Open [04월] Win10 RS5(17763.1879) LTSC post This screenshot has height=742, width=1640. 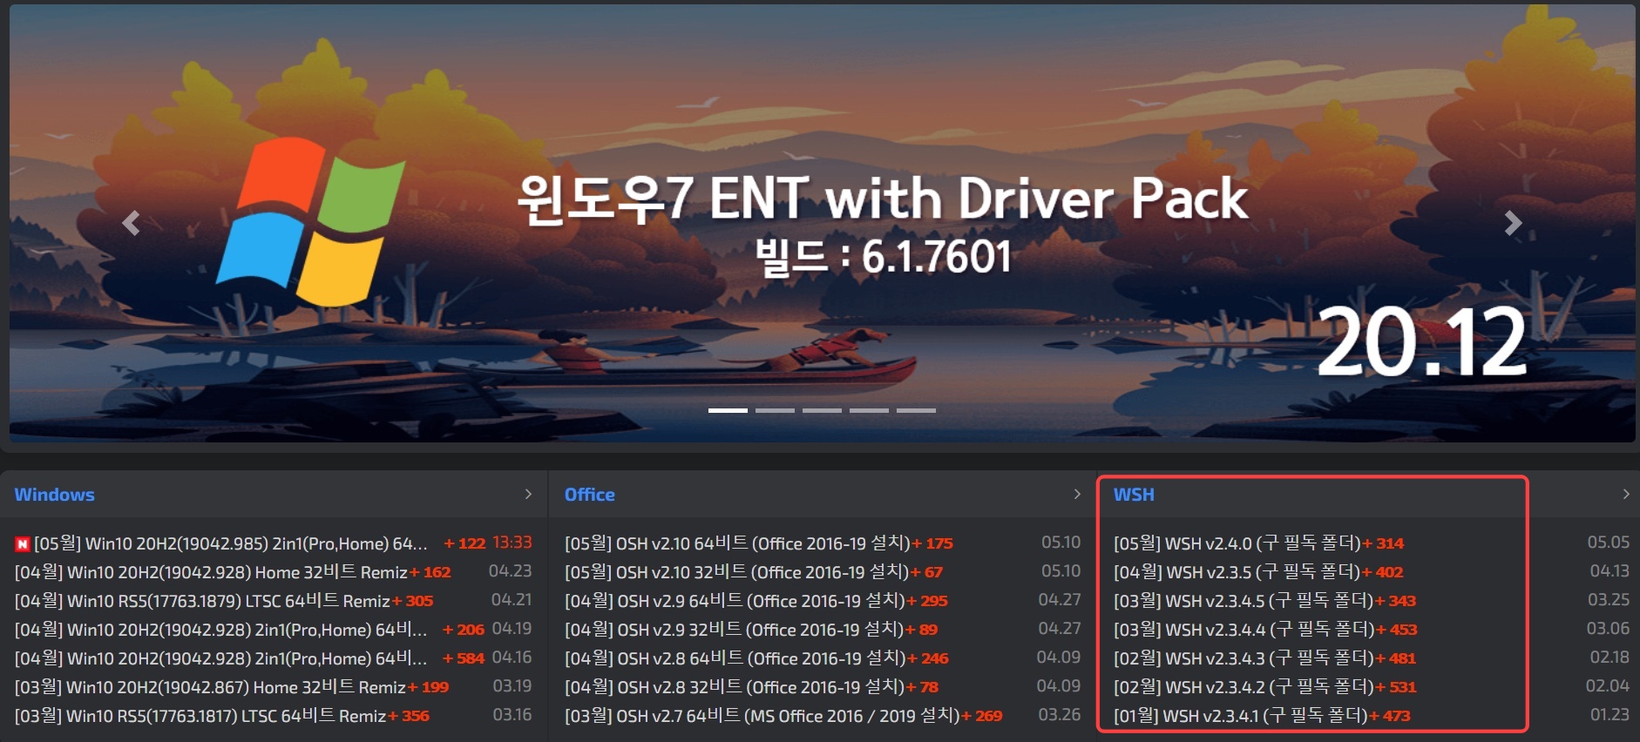click(x=202, y=601)
